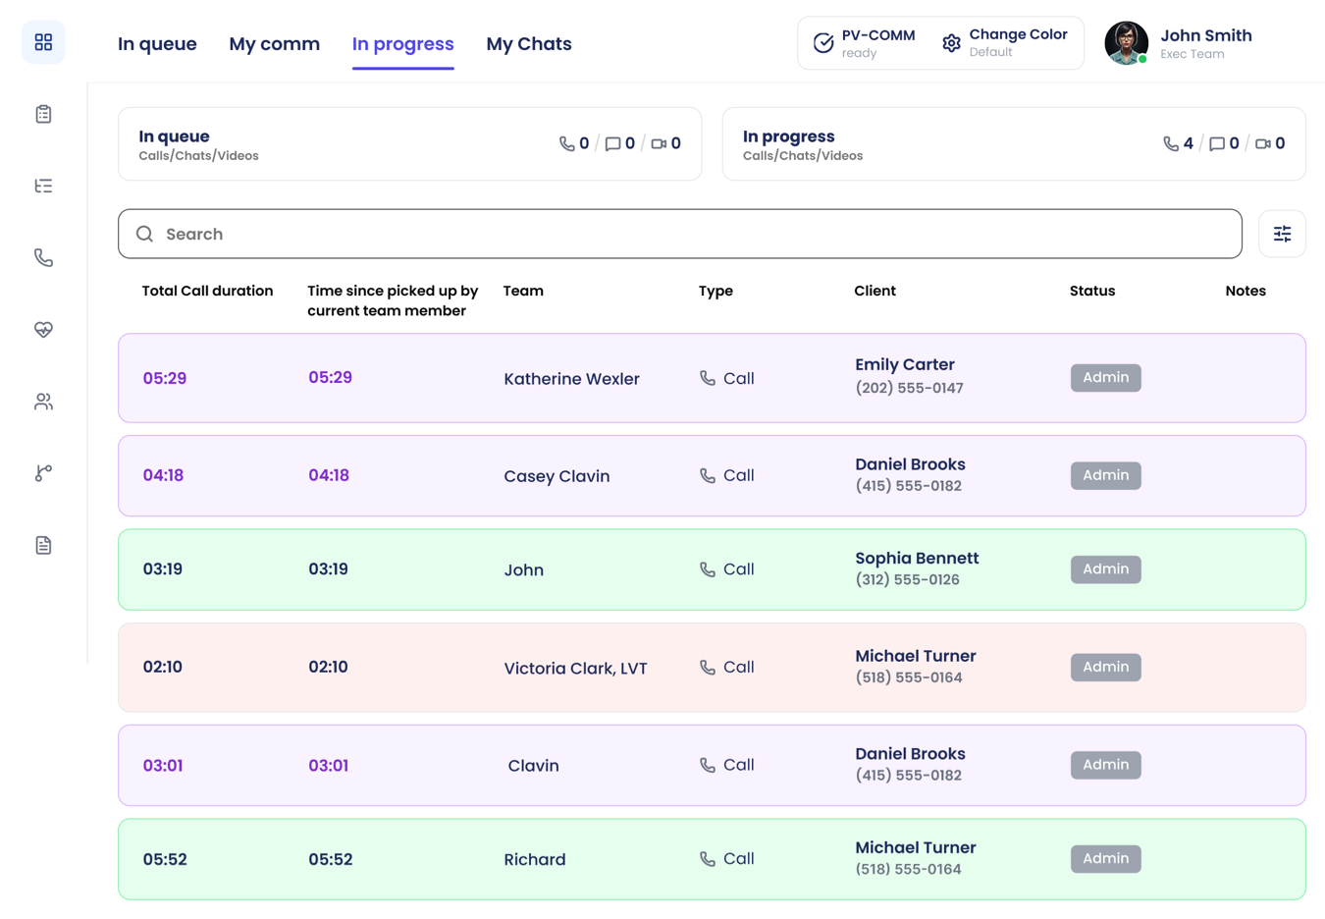Screen dimensions: 1325x919
Task: Click the Team column header
Action: [523, 291]
